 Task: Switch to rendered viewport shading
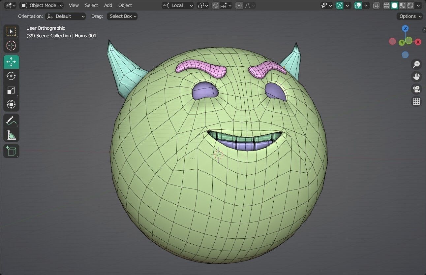tap(410, 5)
